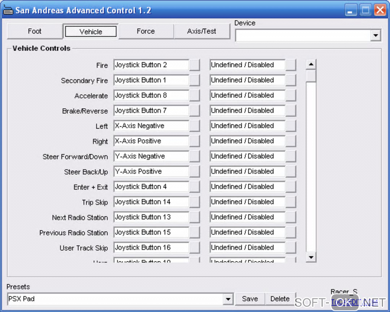
Task: Click the small button beside Enter + Exit's Undefined / Disabled field
Action: click(x=291, y=187)
